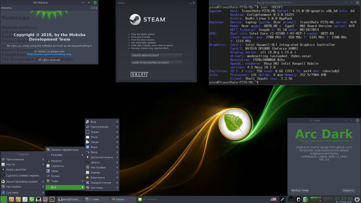Click the Выбор темы button
This screenshot has height=203, width=361.
[300, 190]
